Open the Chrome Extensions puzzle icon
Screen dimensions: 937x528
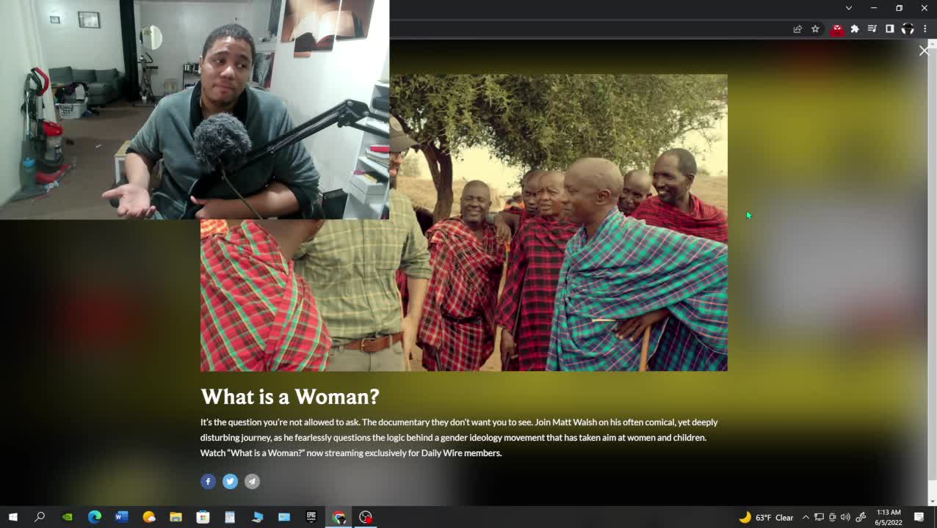855,29
